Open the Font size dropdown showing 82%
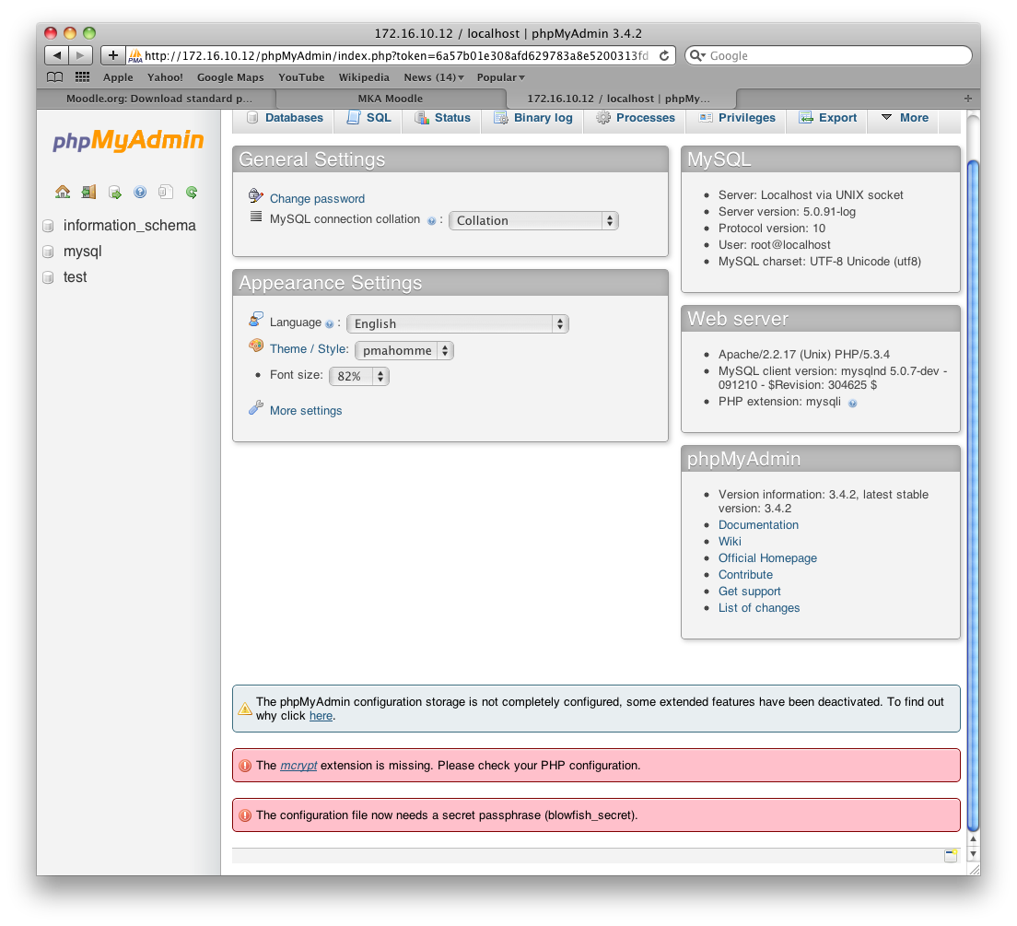The image size is (1017, 926). pos(359,376)
